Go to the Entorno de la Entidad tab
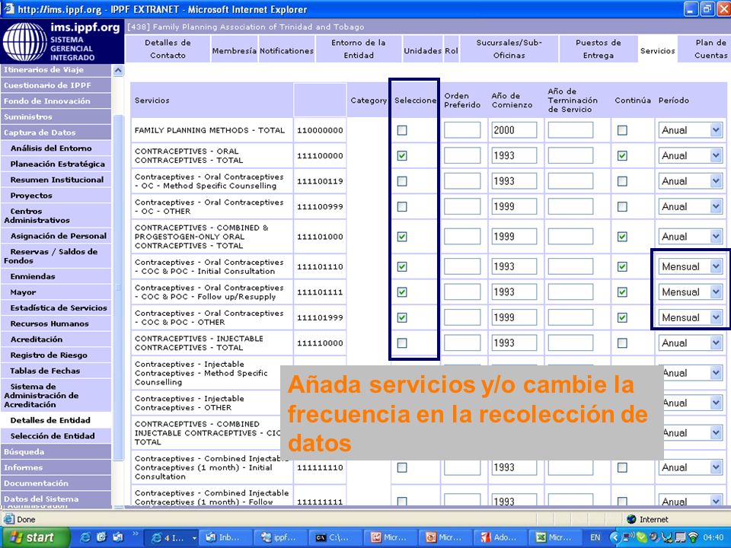Image resolution: width=731 pixels, height=548 pixels. pyautogui.click(x=359, y=49)
